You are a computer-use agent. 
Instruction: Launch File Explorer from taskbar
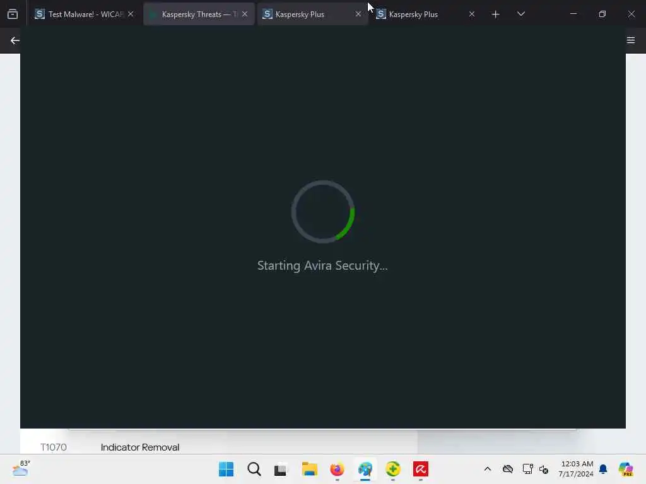coord(309,469)
